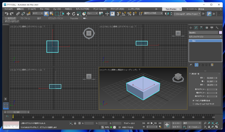Open the ツール(T) menu
This screenshot has width=225, height=132.
pos(32,9)
